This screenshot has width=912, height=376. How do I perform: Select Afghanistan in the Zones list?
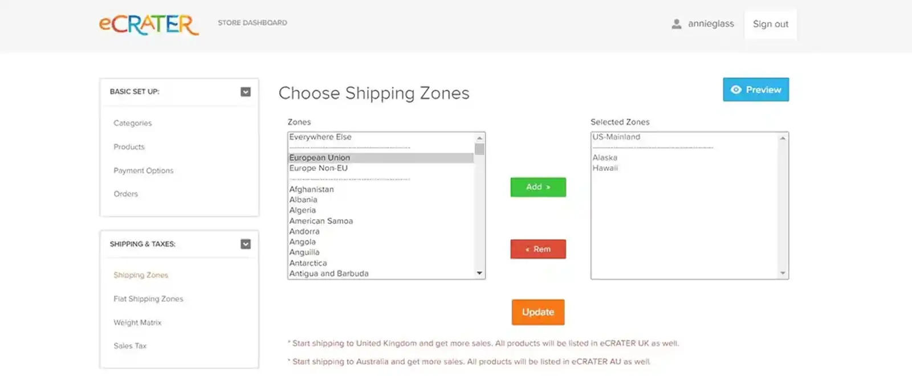click(312, 189)
